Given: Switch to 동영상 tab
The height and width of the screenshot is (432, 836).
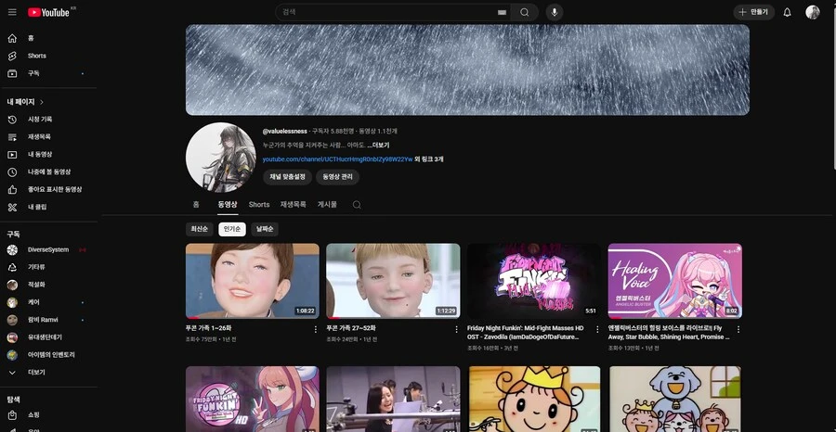Looking at the screenshot, I should tap(228, 205).
